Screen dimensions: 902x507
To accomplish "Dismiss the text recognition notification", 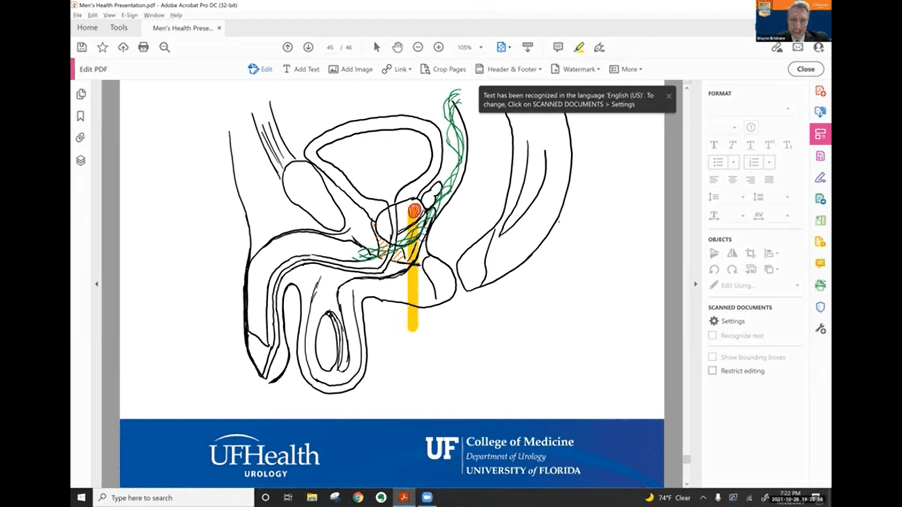I will (x=669, y=96).
